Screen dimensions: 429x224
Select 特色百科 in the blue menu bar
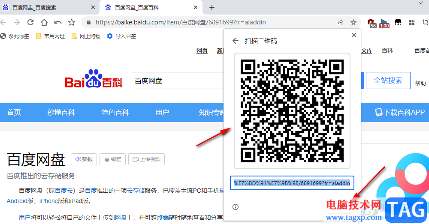click(115, 112)
